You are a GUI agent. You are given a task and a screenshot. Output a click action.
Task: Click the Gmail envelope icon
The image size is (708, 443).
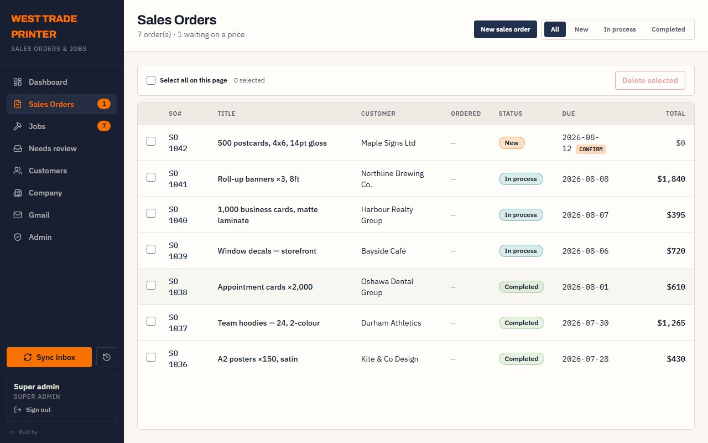[x=18, y=215]
